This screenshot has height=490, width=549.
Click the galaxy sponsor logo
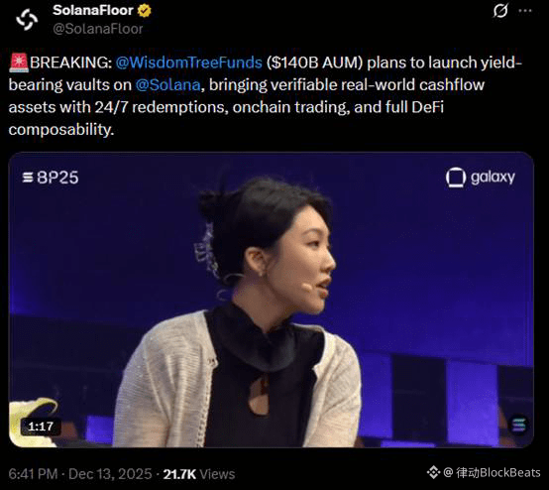(x=481, y=178)
